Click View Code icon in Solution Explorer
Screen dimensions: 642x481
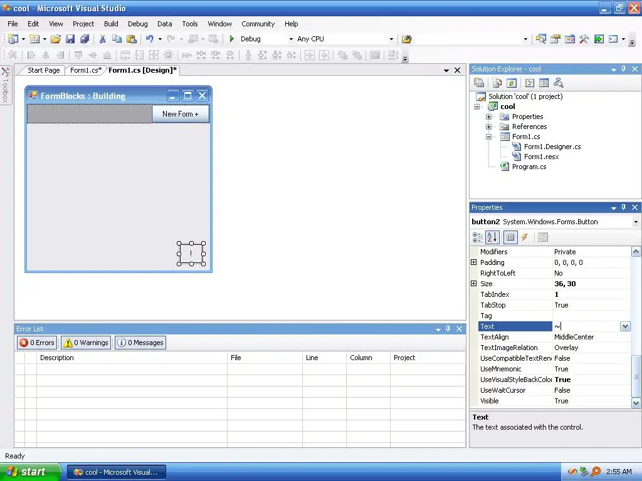529,83
